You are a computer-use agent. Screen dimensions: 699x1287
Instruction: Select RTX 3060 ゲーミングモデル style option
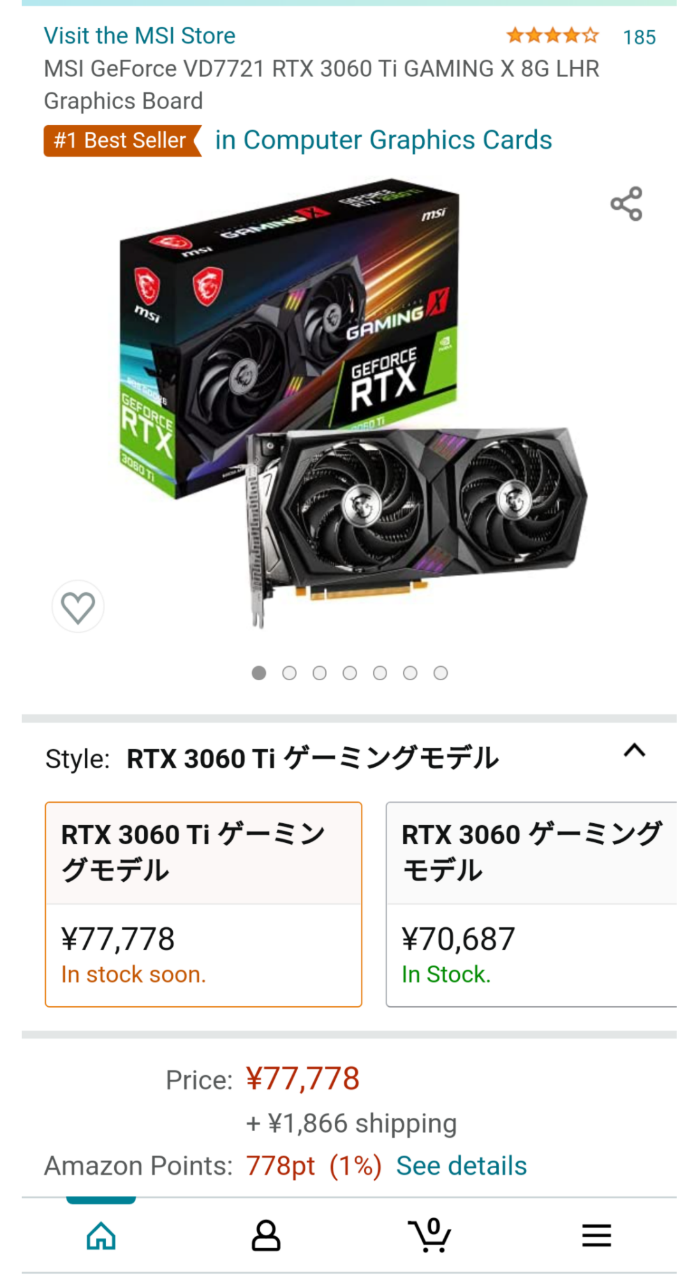531,904
